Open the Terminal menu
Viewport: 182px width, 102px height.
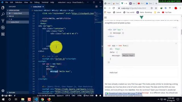click(x=45, y=2)
